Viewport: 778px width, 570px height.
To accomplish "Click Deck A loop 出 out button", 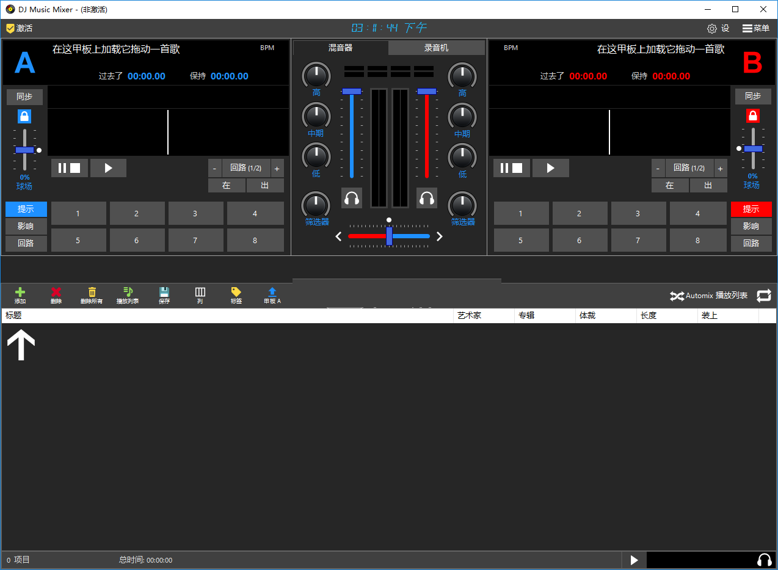I will [265, 186].
